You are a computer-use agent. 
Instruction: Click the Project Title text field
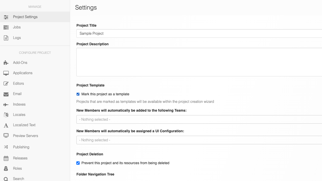click(199, 33)
